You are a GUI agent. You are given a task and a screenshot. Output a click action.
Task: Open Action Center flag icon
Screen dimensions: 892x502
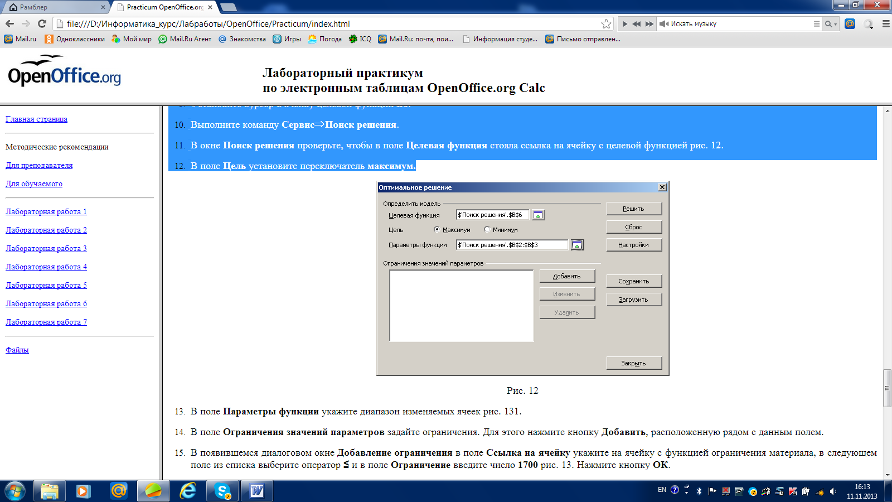pos(712,491)
